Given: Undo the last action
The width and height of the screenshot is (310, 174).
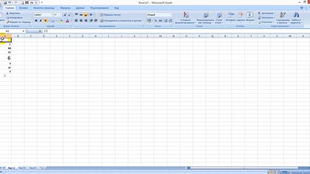Looking at the screenshot, I should coord(9,3).
